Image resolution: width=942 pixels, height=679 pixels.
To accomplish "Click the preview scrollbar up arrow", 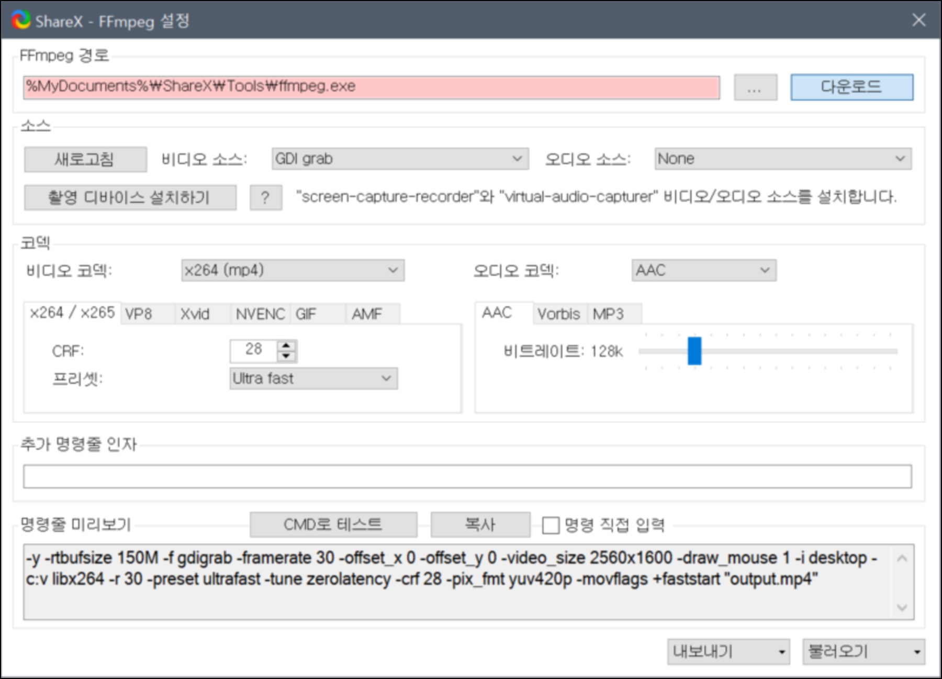I will pyautogui.click(x=902, y=558).
